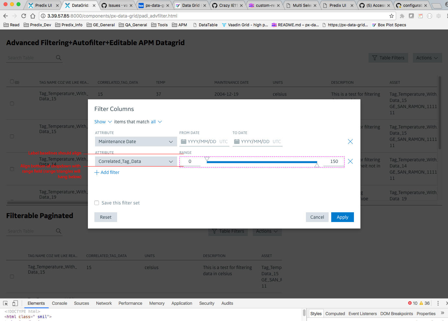Click inside the FROM DATE input field

pyautogui.click(x=204, y=142)
